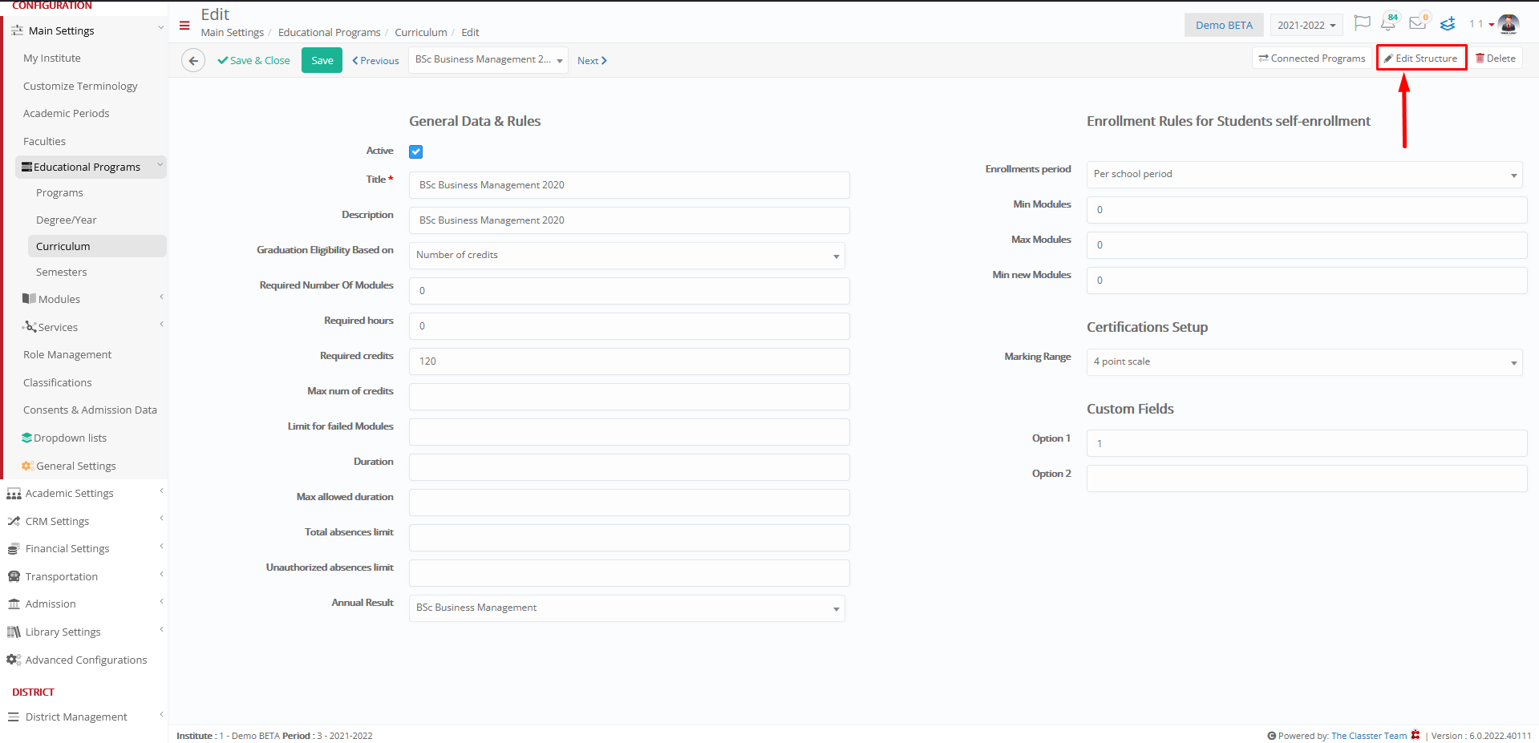Click the CRM Settings shuffle icon

pyautogui.click(x=14, y=521)
